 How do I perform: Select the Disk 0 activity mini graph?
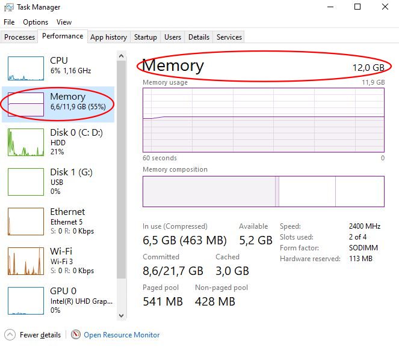(26, 142)
